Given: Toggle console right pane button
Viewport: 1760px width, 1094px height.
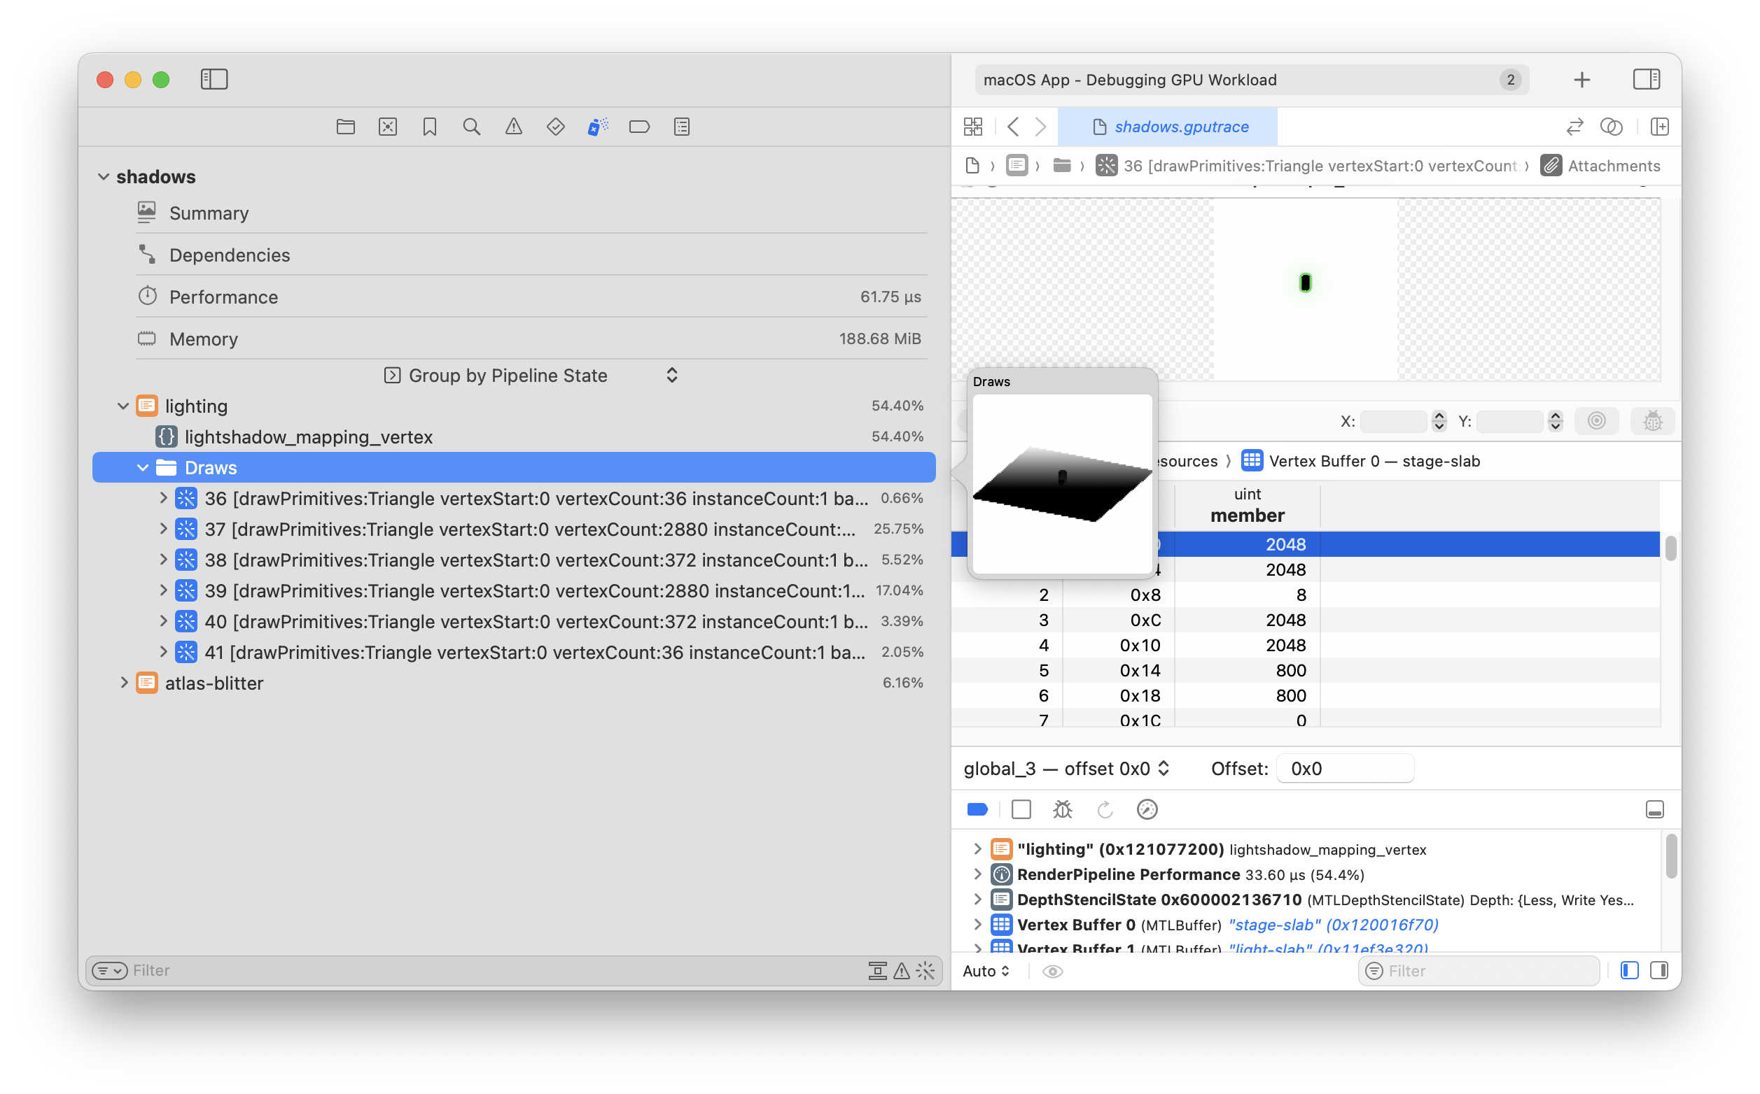Looking at the screenshot, I should pyautogui.click(x=1659, y=971).
